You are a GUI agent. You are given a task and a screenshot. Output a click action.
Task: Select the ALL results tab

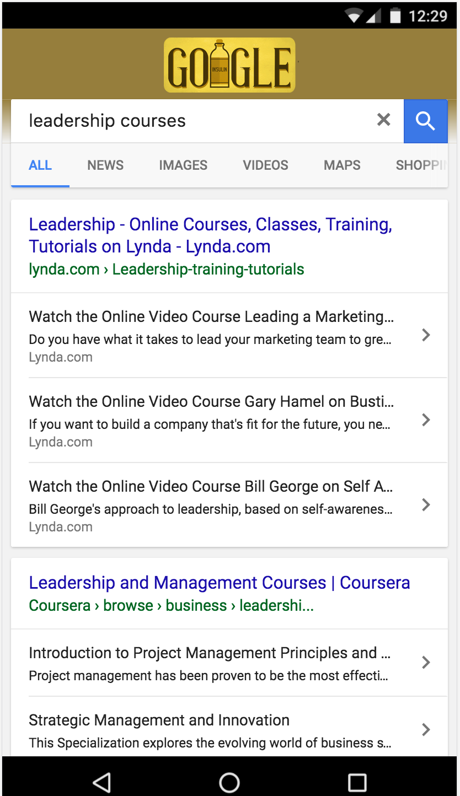pos(40,165)
